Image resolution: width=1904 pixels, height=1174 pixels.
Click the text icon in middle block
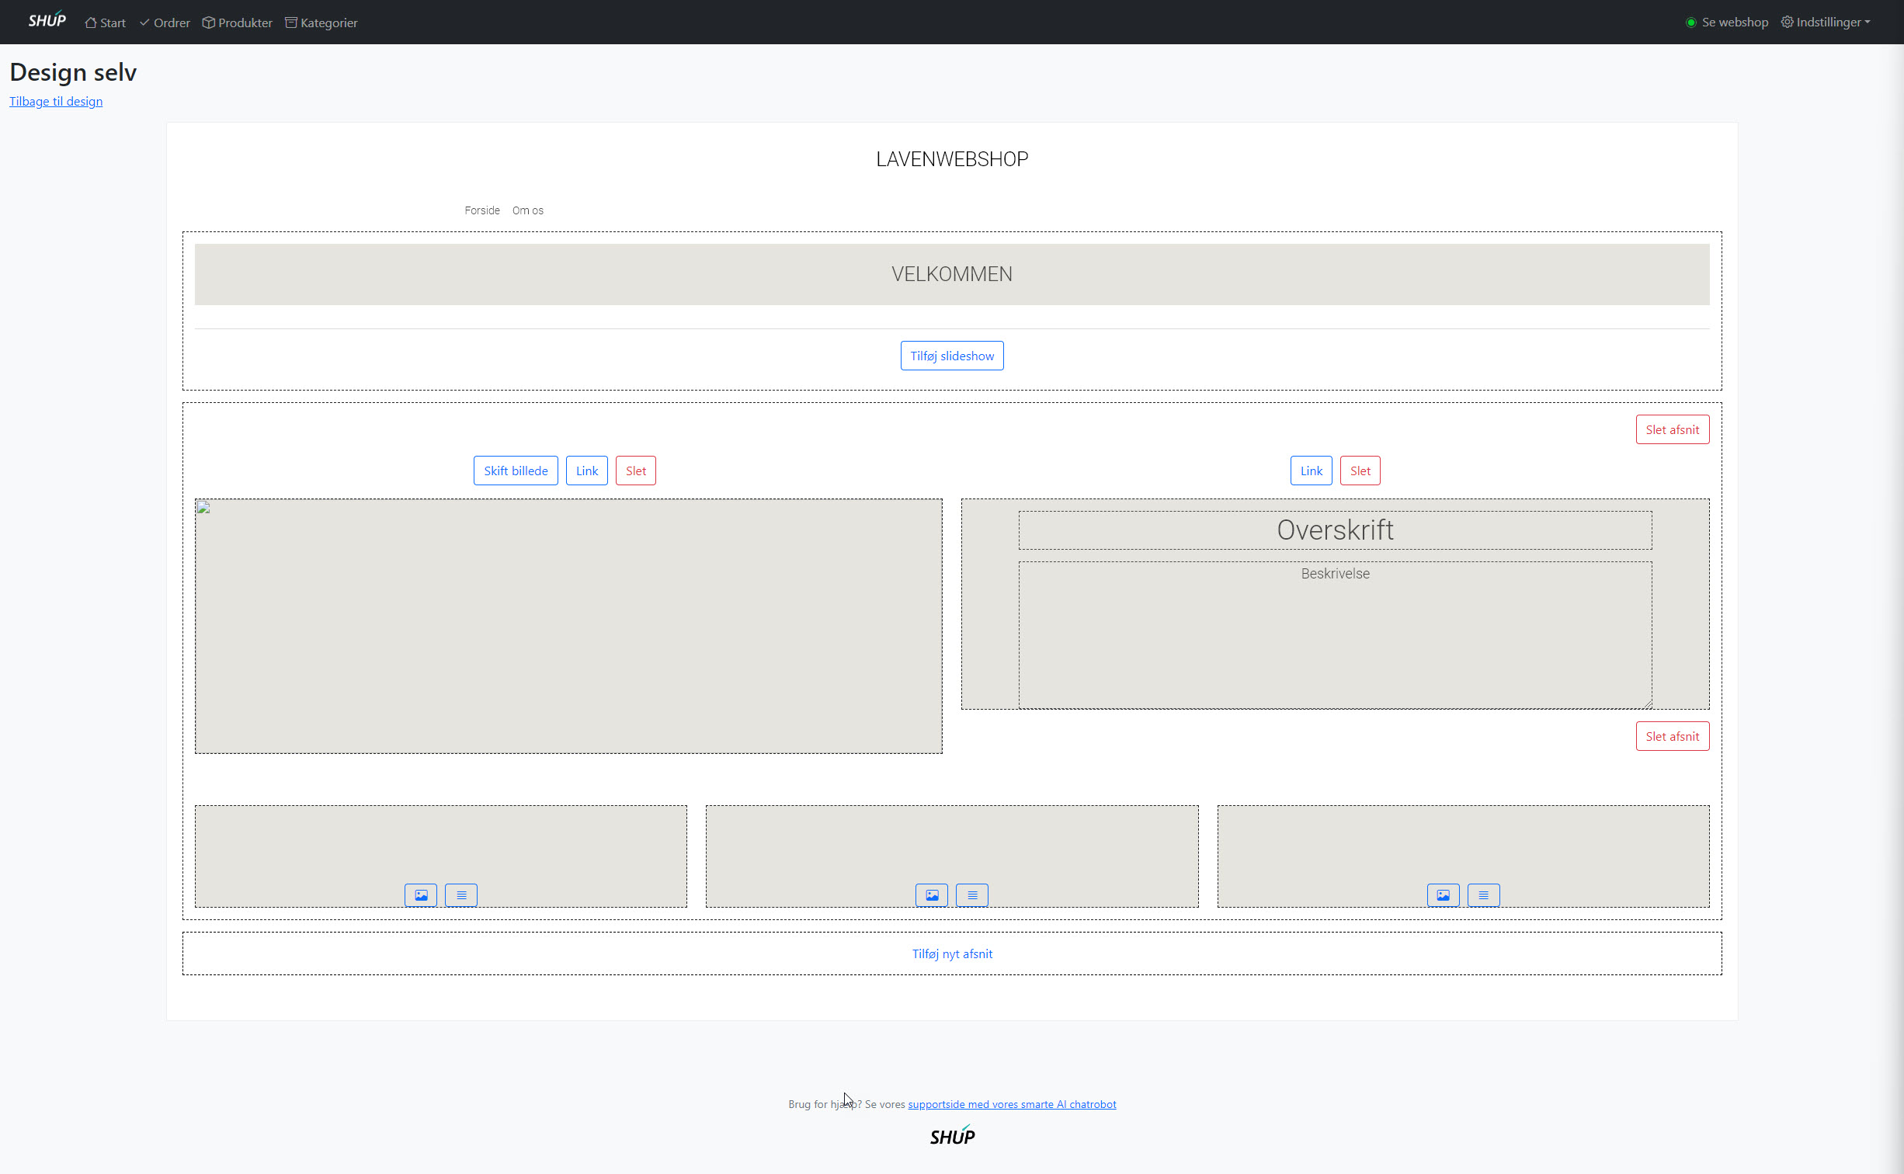[972, 895]
